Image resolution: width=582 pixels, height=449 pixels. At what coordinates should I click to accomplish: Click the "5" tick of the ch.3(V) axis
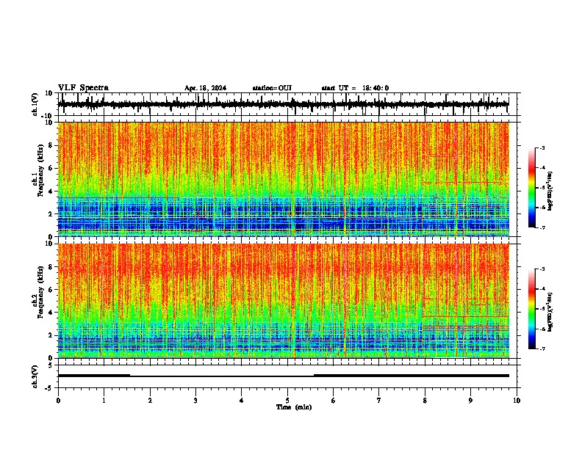tap(51, 365)
